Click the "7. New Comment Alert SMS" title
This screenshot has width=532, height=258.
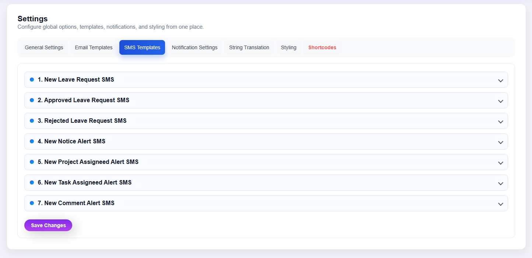pyautogui.click(x=76, y=203)
